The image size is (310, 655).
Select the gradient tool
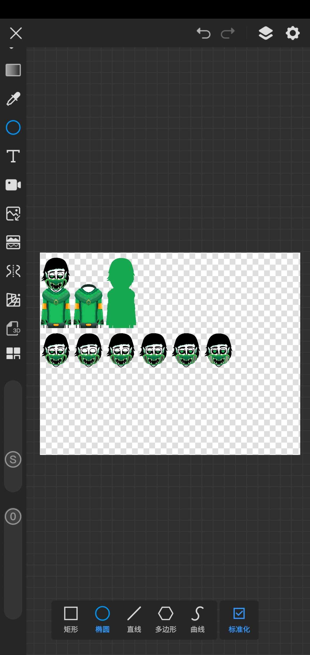coord(13,70)
